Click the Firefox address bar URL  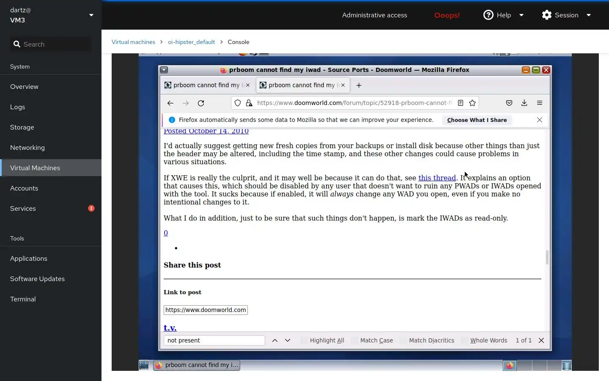(354, 103)
